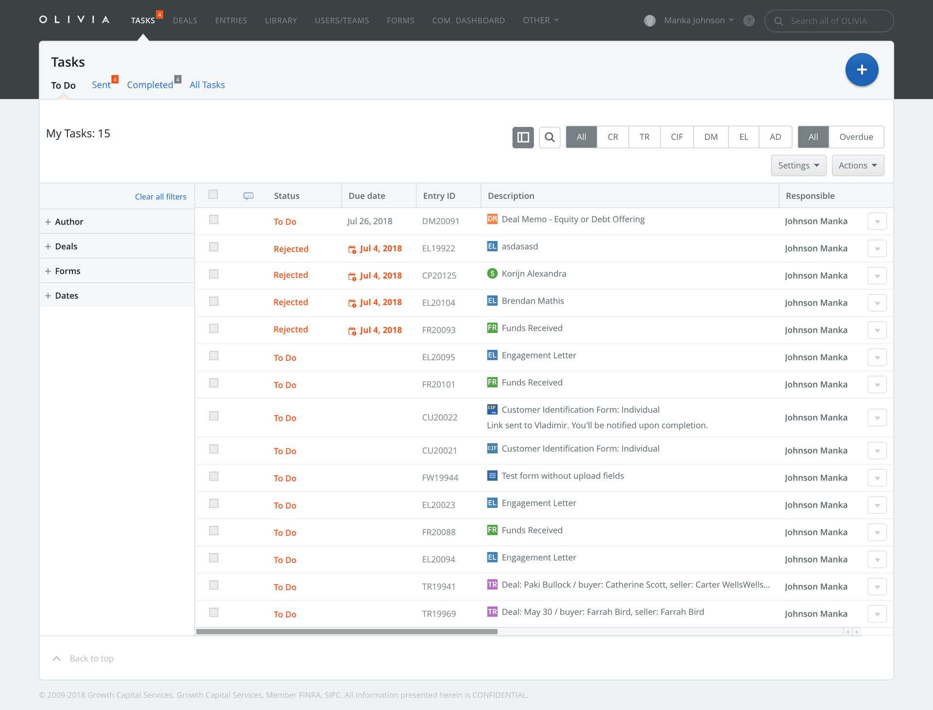Click the horizontal scrollbar under the table

(346, 632)
